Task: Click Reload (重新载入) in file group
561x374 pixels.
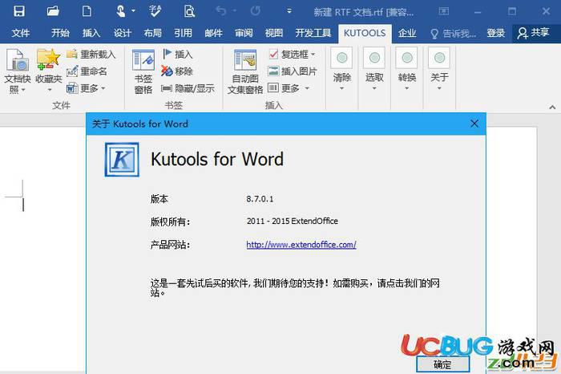Action: (91, 55)
